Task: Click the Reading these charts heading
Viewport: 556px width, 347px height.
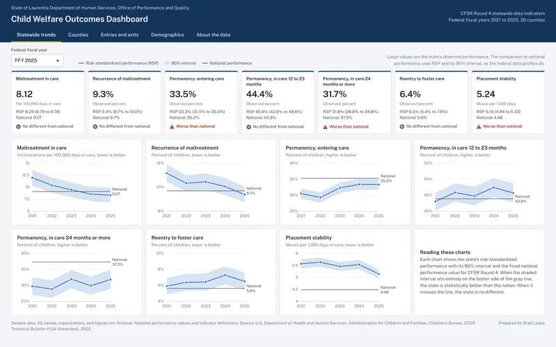Action: click(x=445, y=253)
